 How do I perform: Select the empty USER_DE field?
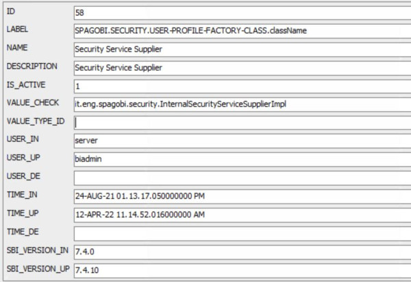coord(242,178)
